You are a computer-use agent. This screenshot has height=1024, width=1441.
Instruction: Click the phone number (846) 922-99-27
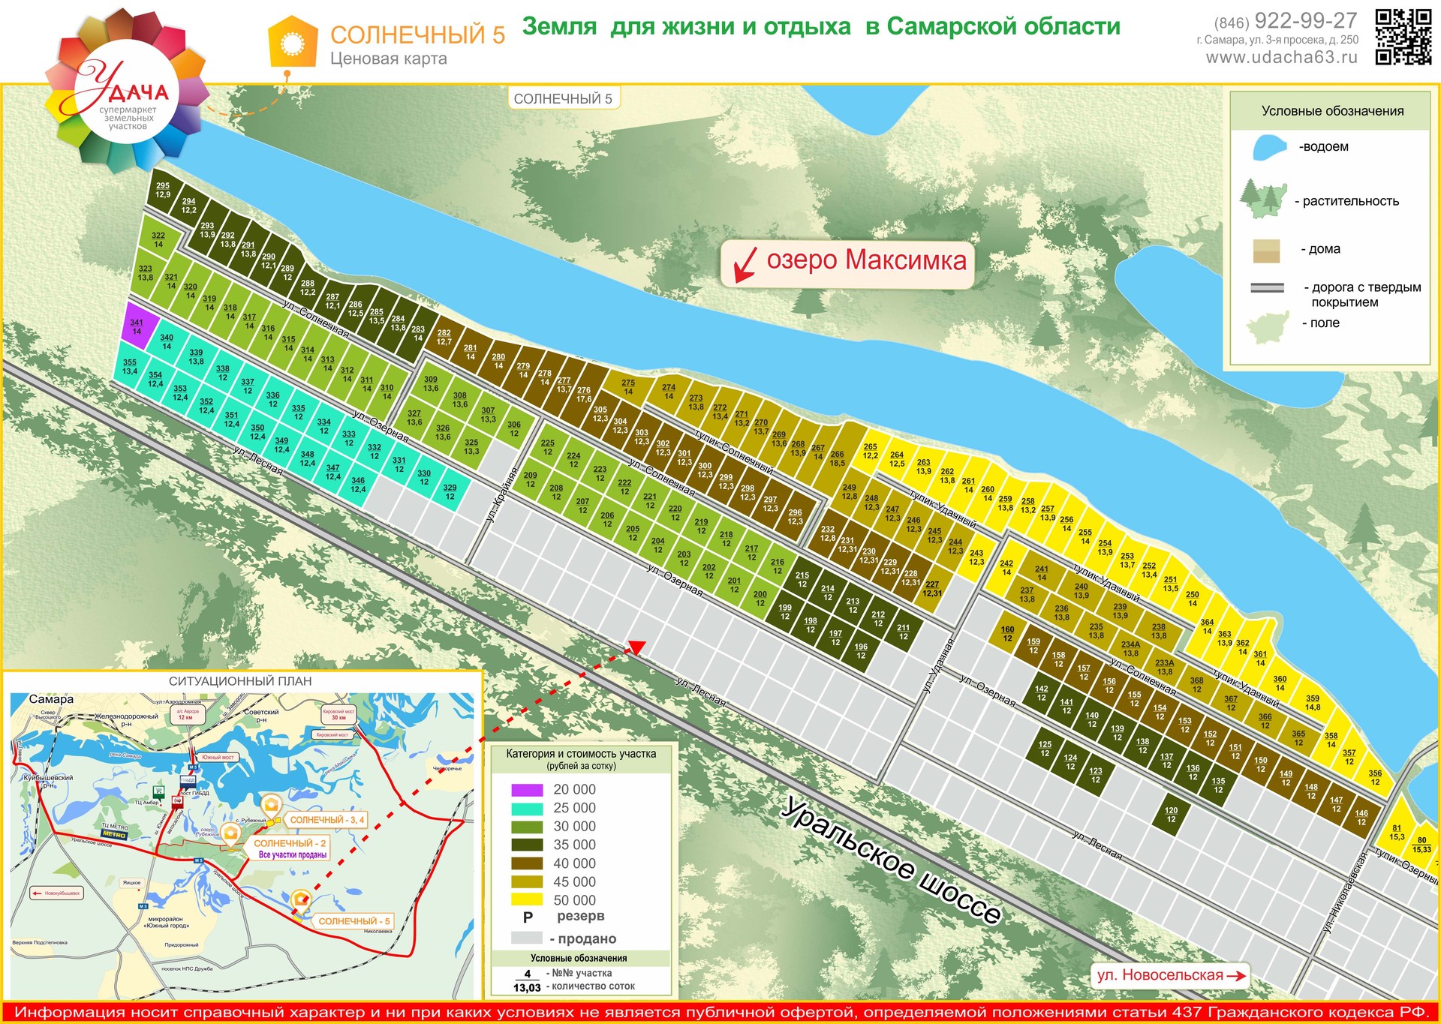(1286, 21)
